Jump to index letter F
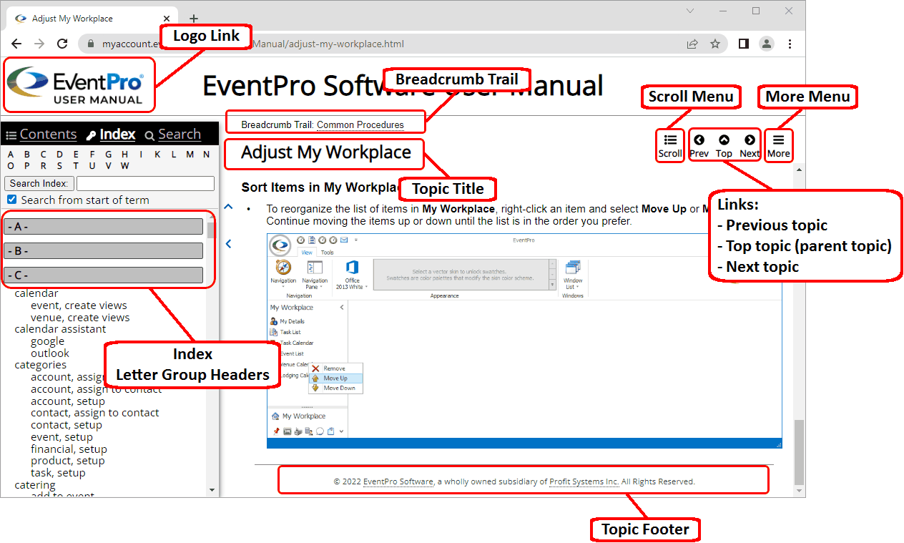 point(92,155)
